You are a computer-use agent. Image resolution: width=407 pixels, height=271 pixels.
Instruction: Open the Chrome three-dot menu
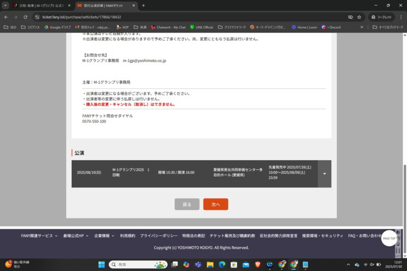(x=401, y=17)
